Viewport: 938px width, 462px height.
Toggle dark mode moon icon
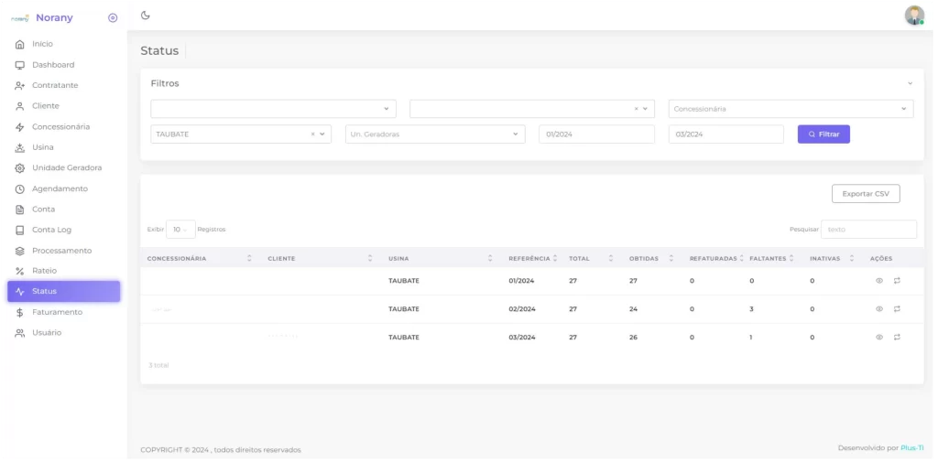(x=146, y=16)
